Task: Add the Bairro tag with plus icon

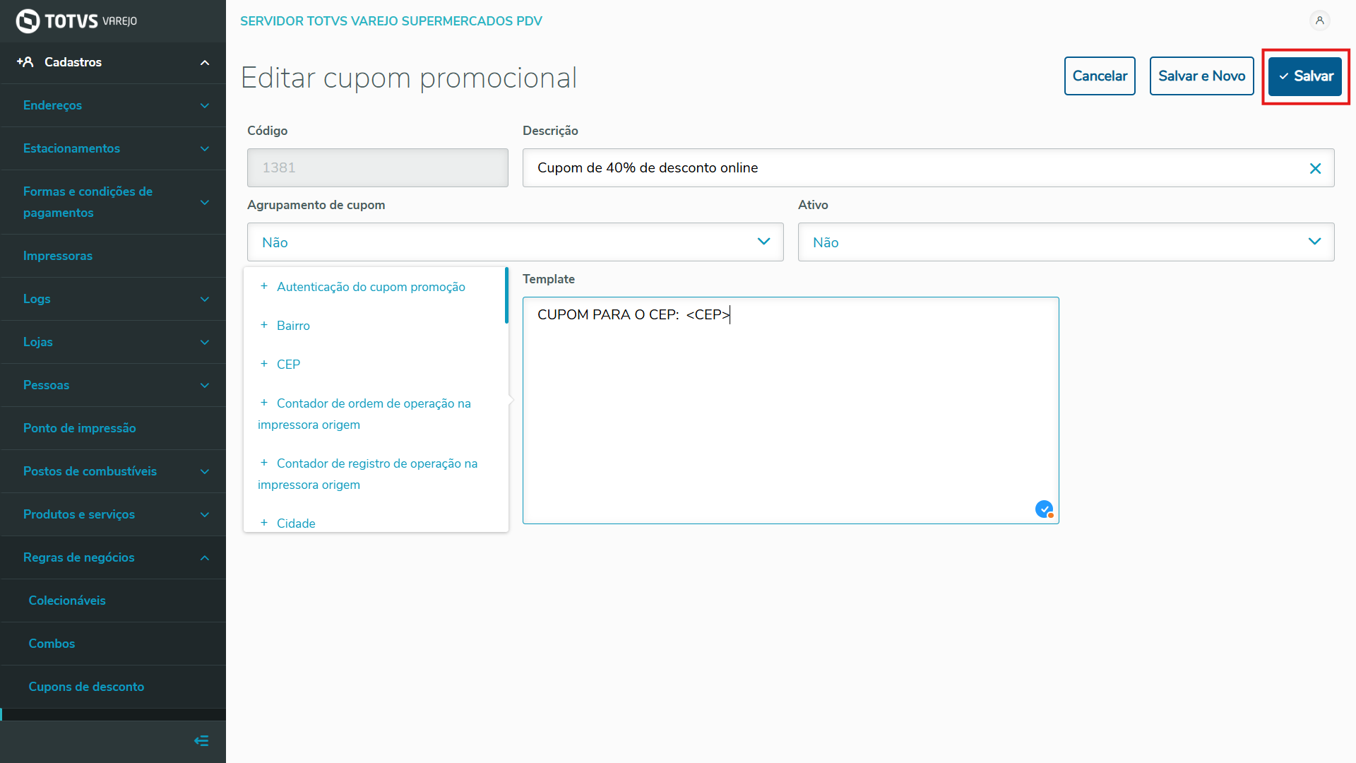Action: pyautogui.click(x=264, y=325)
